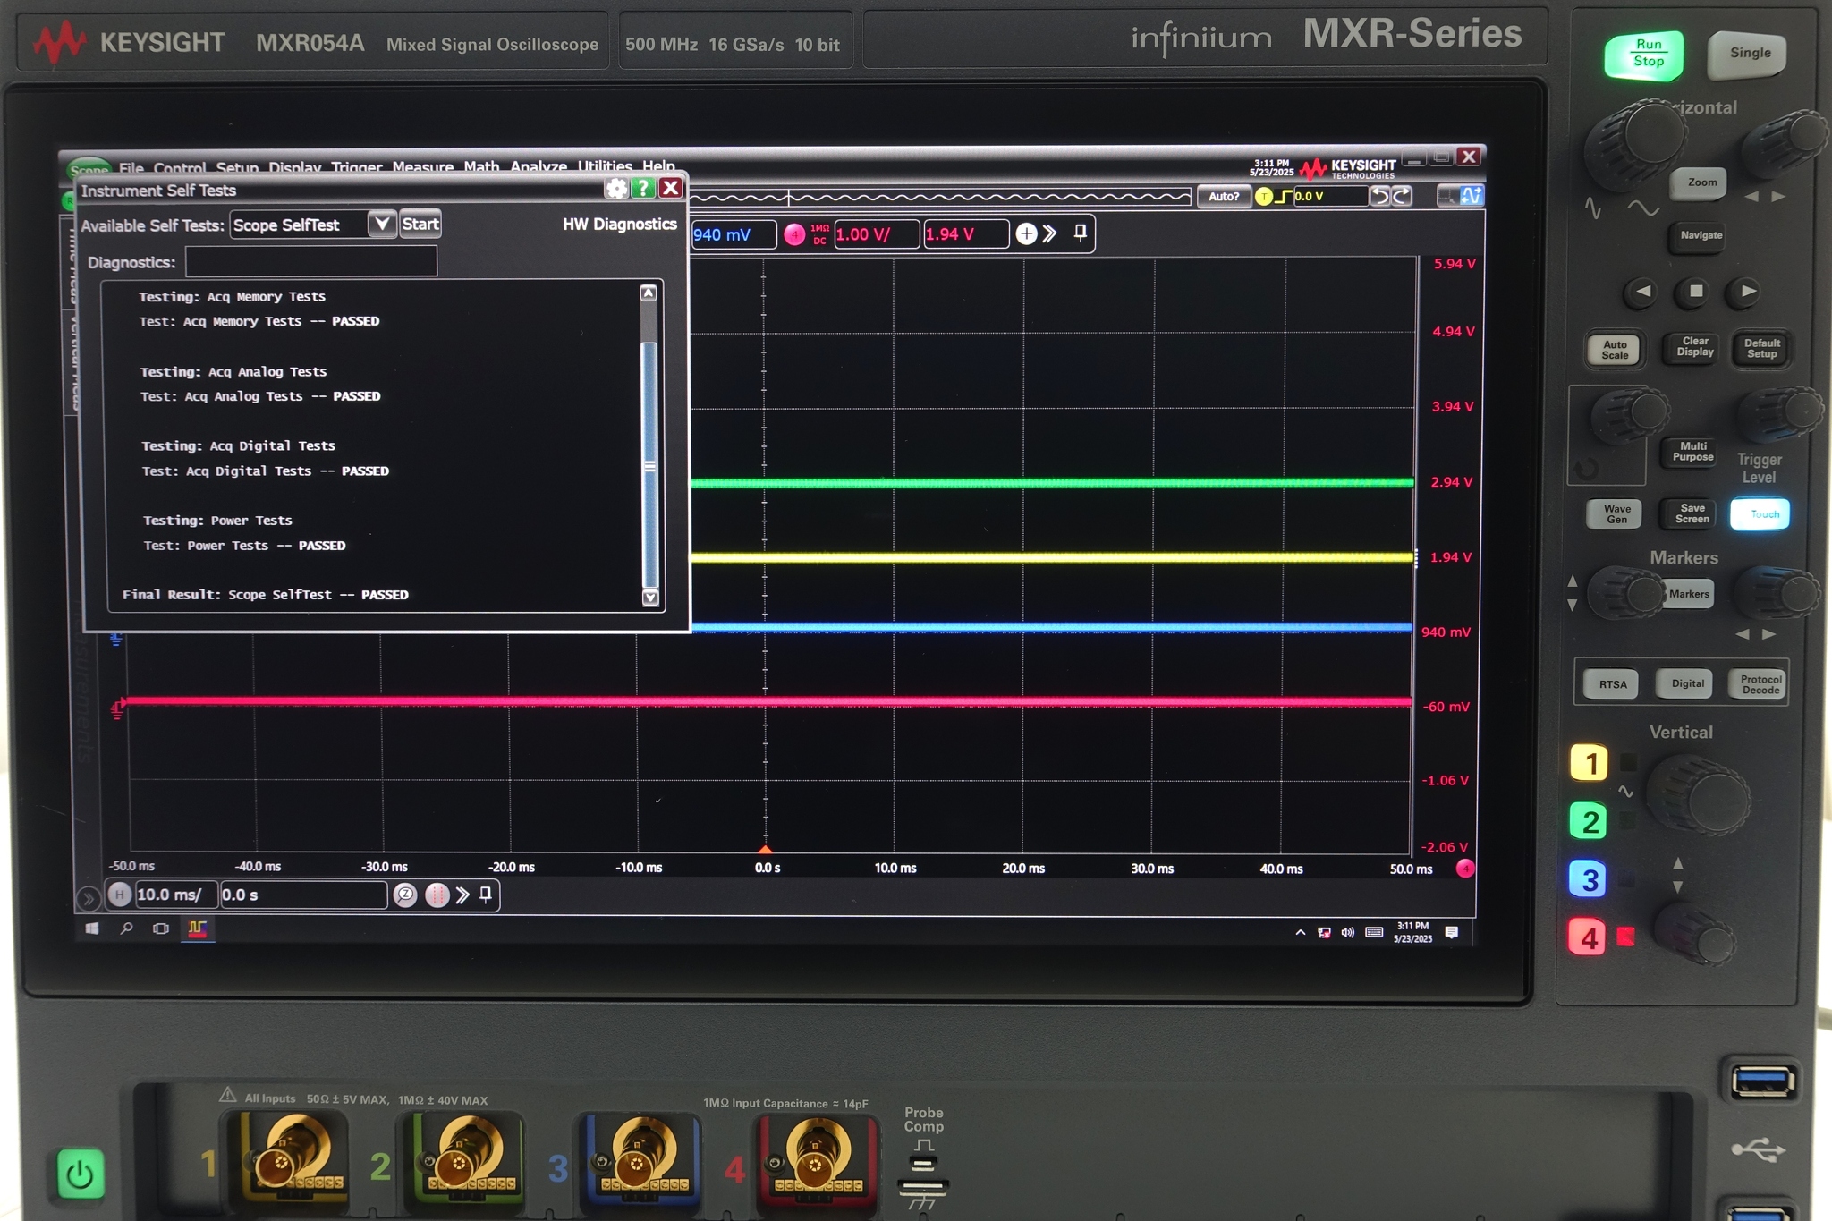This screenshot has width=1832, height=1221.
Task: Toggle the lit Touch button
Action: 1760,514
